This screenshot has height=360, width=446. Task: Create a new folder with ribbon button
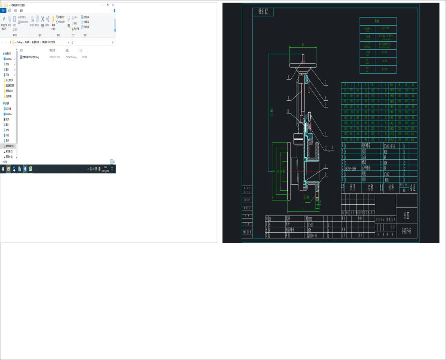tap(53, 23)
